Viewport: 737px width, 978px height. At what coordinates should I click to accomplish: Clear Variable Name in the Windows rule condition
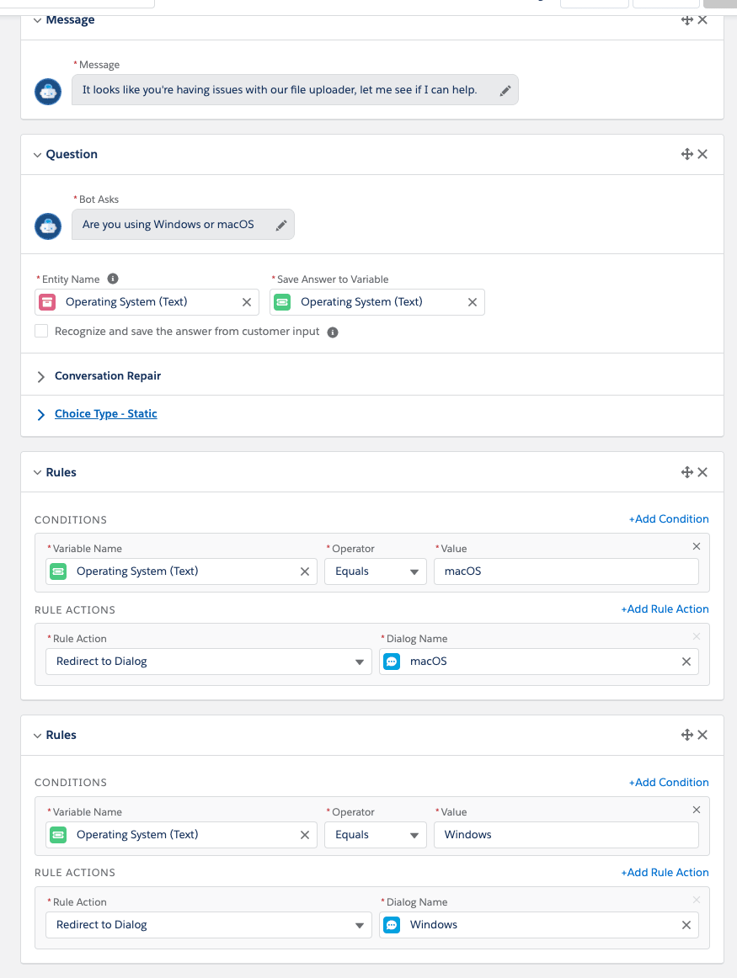(x=305, y=835)
